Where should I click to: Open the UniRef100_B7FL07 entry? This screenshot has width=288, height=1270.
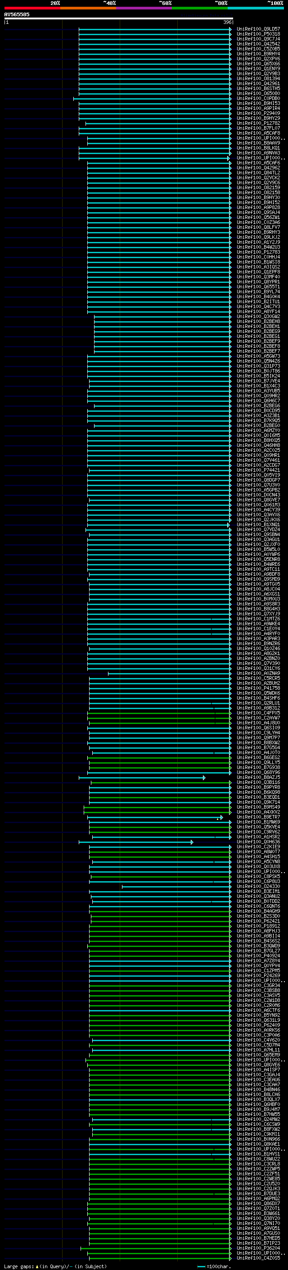coord(258,128)
